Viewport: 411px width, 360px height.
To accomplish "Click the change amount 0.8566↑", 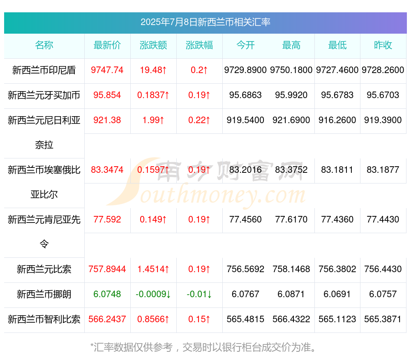I will point(153,319).
